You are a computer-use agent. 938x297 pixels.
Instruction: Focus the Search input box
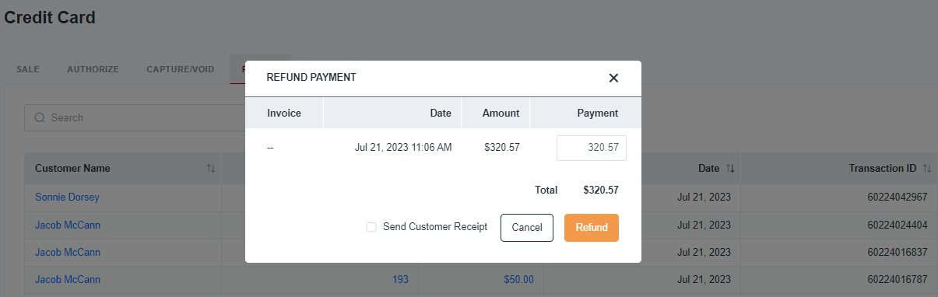tap(135, 118)
